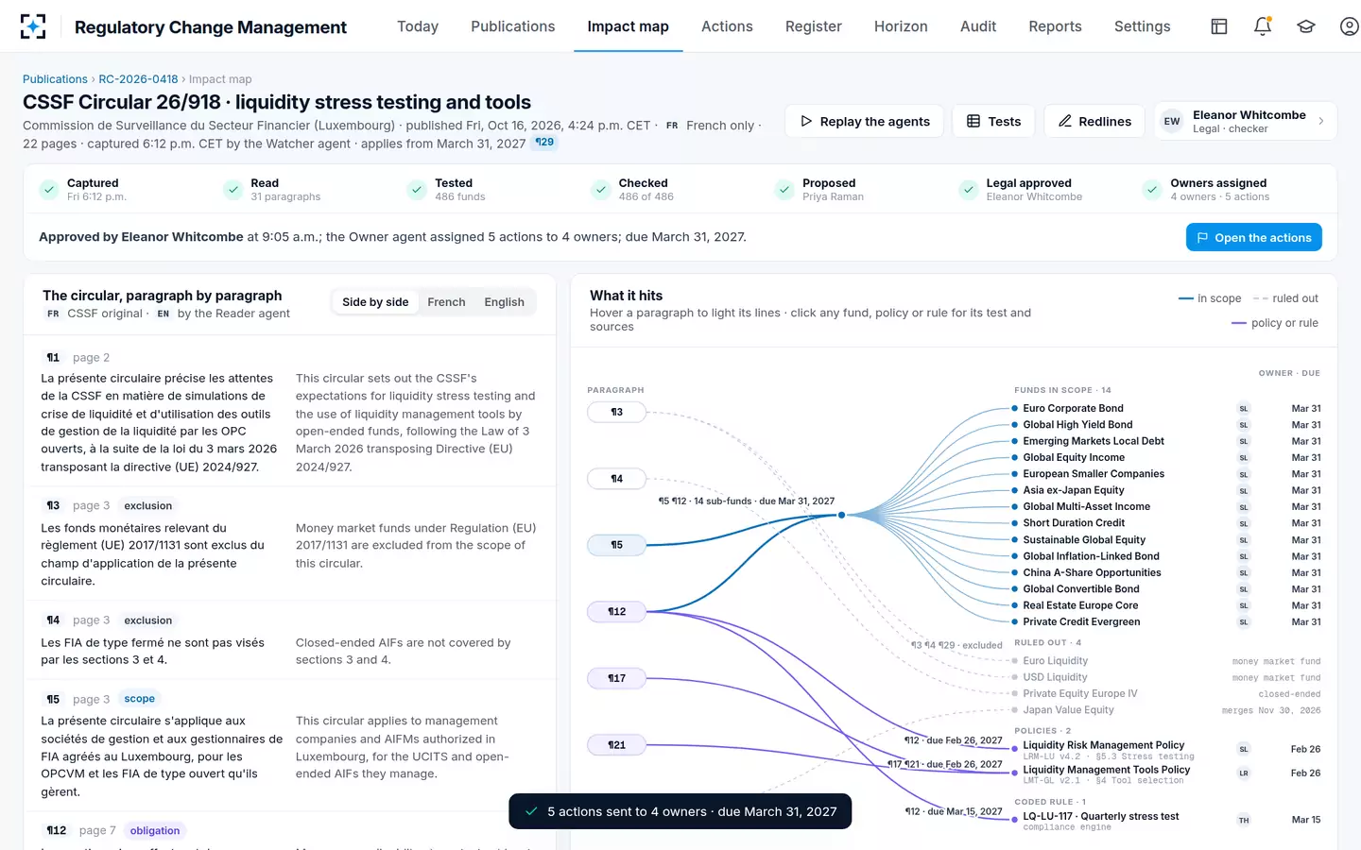Viewport: 1361px width, 850px height.
Task: Click the SL owner badge for Euro Corporate Bond
Action: coord(1244,409)
